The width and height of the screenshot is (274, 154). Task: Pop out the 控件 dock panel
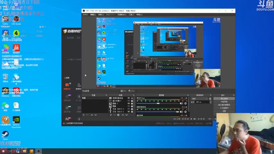pos(234,95)
